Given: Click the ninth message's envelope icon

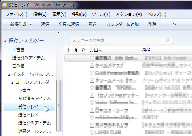Looking at the screenshot, I should click(x=92, y=118).
